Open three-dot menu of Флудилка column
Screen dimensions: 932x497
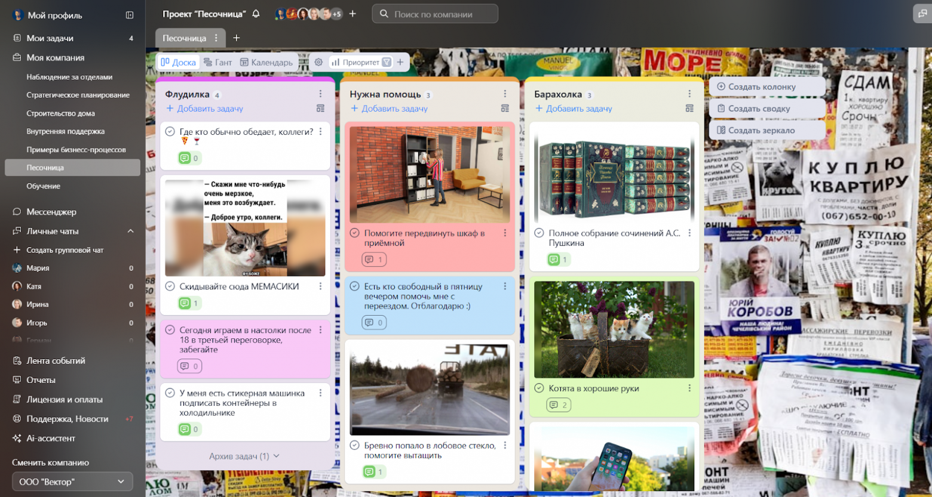pos(320,94)
